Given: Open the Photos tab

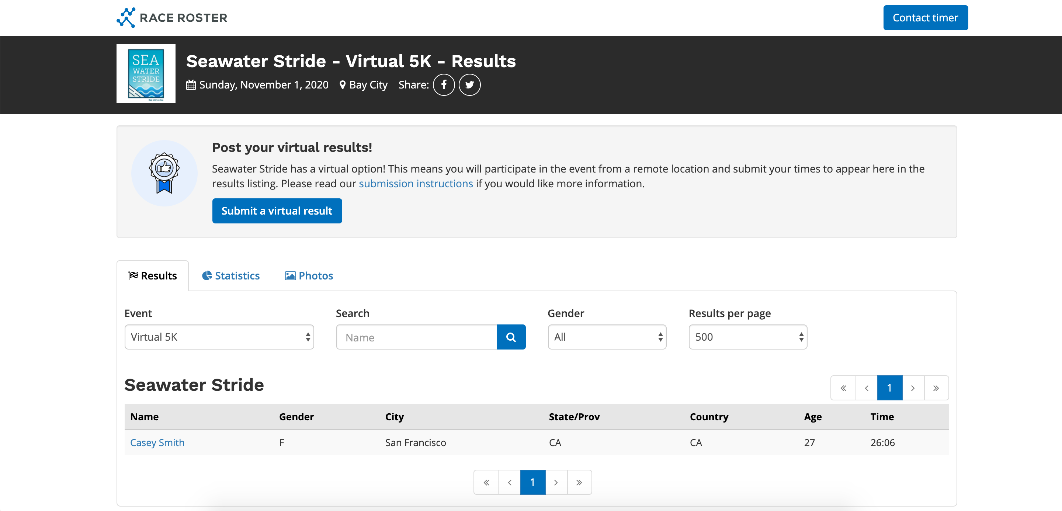Looking at the screenshot, I should [309, 276].
